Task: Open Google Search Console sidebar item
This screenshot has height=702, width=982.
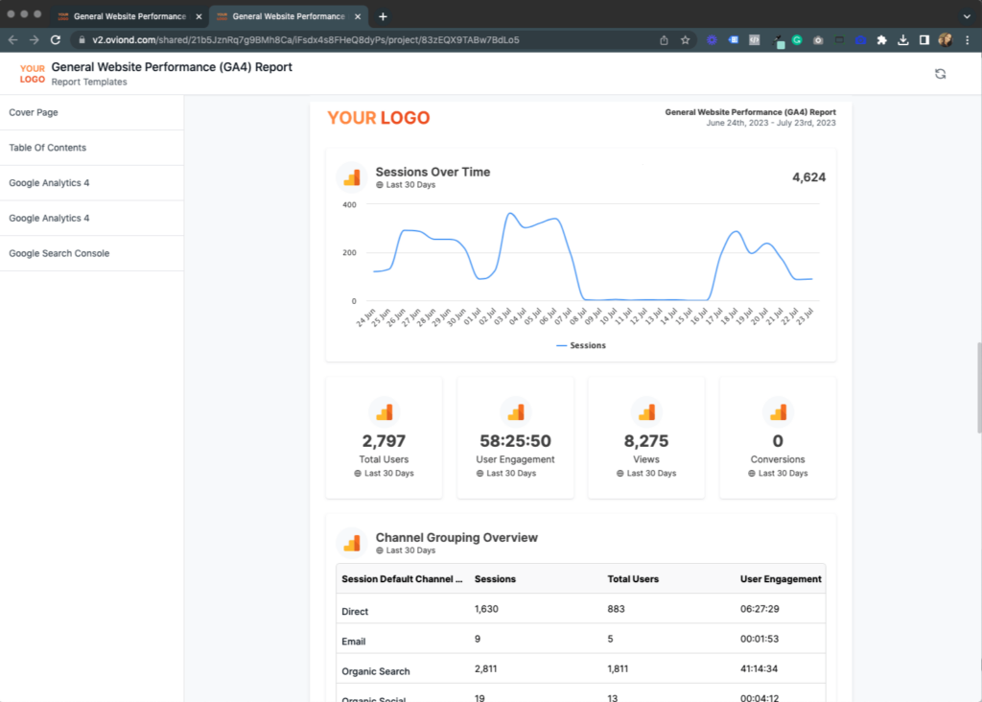Action: (91, 253)
